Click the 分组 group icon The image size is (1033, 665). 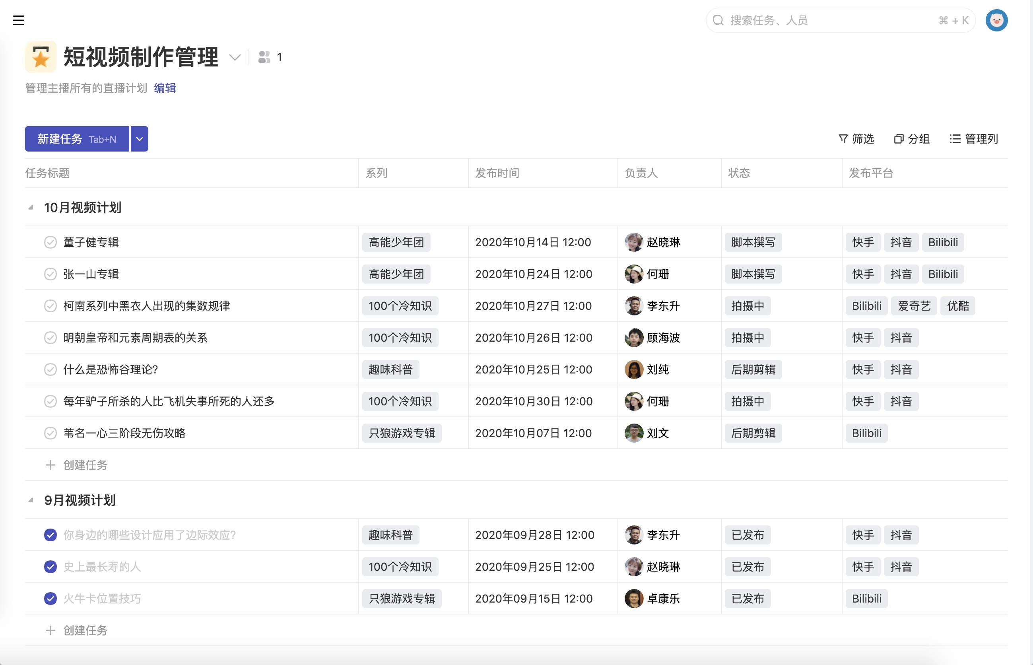point(898,139)
